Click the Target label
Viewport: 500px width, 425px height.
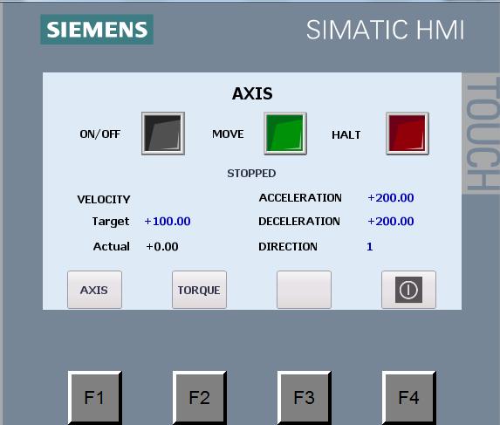point(111,222)
